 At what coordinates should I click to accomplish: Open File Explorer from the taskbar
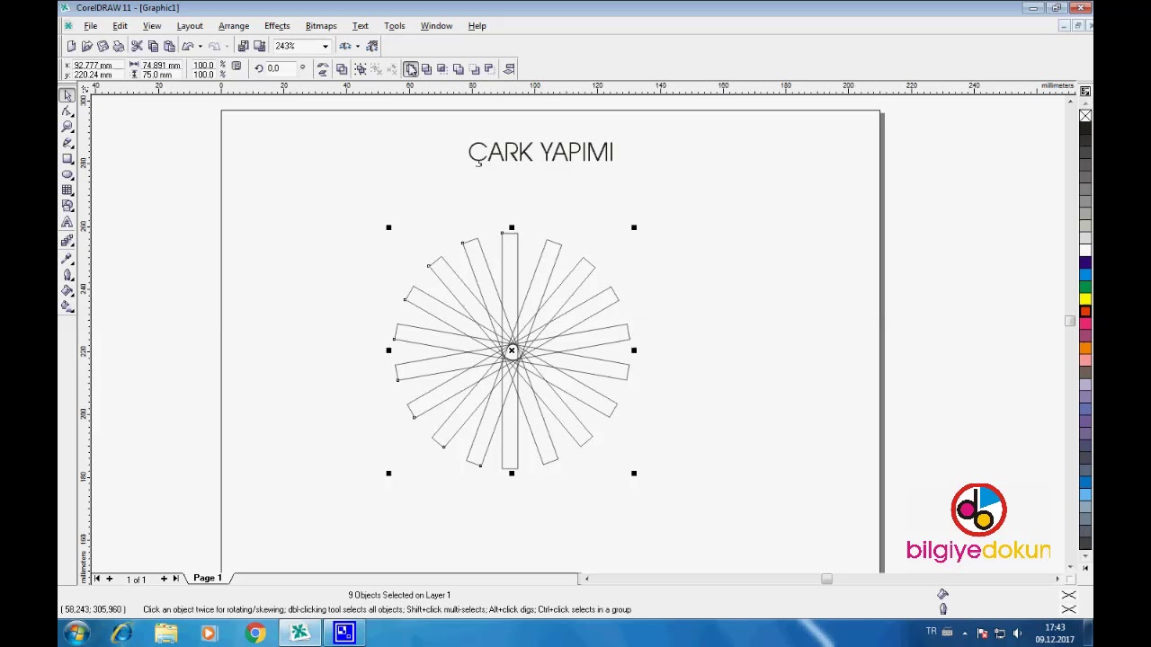click(166, 634)
